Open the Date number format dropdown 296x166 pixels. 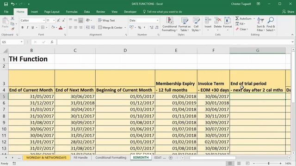[x=157, y=20]
